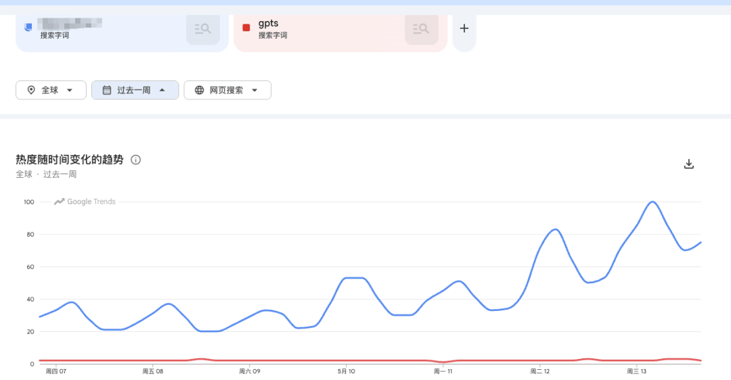Click the location pin icon for region
The image size is (731, 380).
coord(31,90)
